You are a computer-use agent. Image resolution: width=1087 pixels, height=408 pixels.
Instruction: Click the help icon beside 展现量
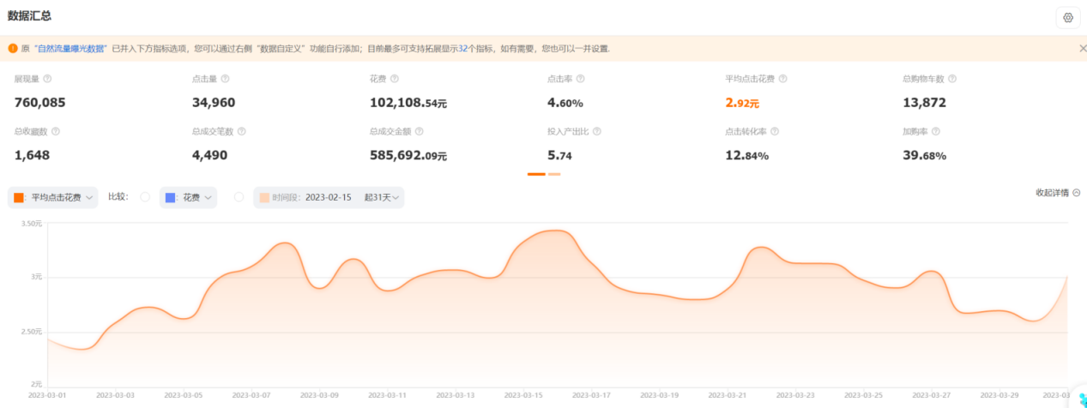click(x=47, y=79)
